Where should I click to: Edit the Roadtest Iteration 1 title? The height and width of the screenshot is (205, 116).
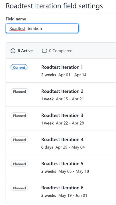[62, 67]
